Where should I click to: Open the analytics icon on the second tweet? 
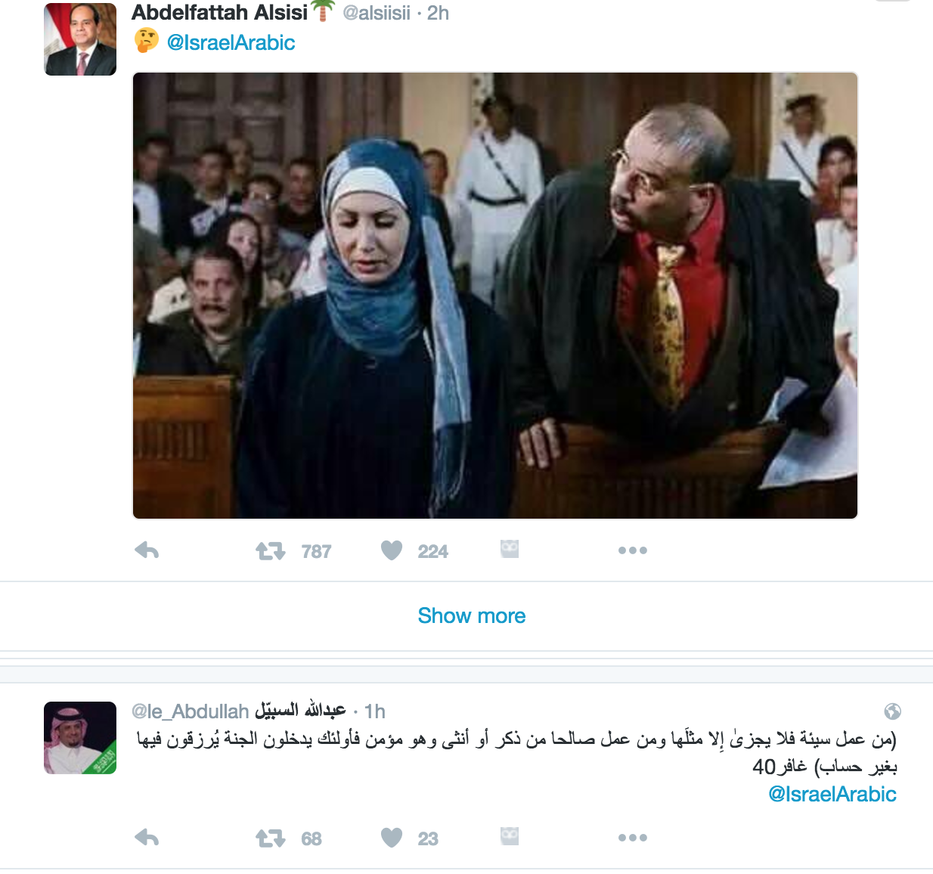[510, 836]
